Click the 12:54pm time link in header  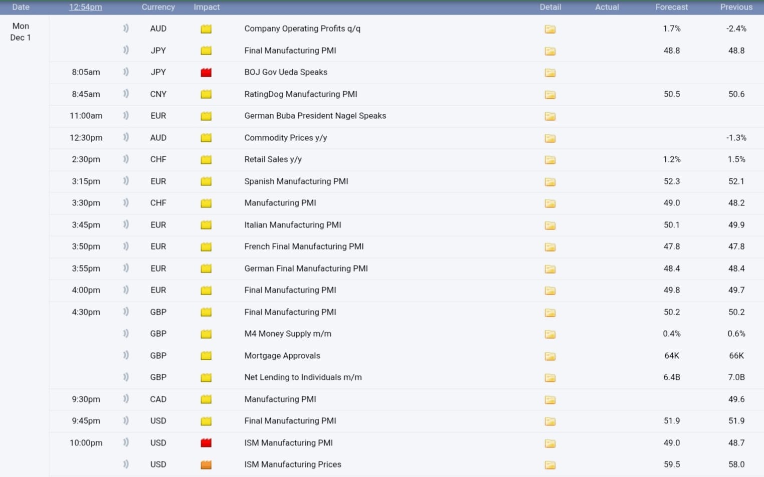(x=85, y=7)
